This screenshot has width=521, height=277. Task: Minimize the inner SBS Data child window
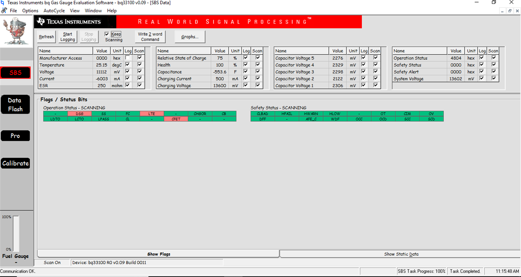pyautogui.click(x=503, y=11)
